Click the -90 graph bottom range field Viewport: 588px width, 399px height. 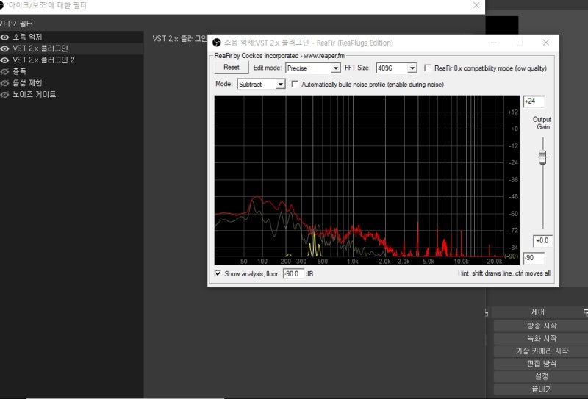pyautogui.click(x=534, y=258)
